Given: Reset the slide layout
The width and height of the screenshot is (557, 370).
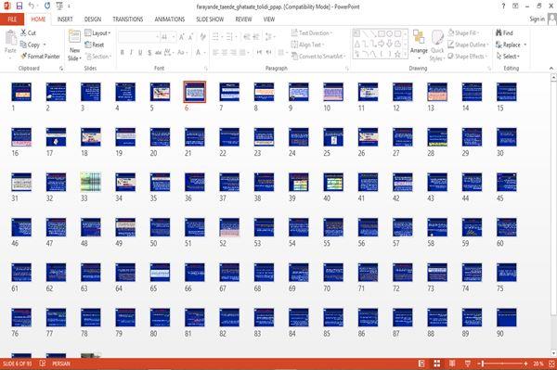Looking at the screenshot, I should (95, 45).
